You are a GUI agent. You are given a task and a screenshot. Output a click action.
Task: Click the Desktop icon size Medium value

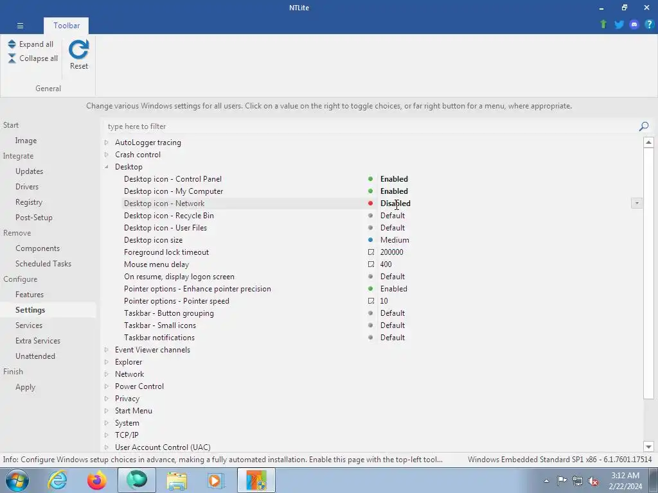(x=395, y=240)
